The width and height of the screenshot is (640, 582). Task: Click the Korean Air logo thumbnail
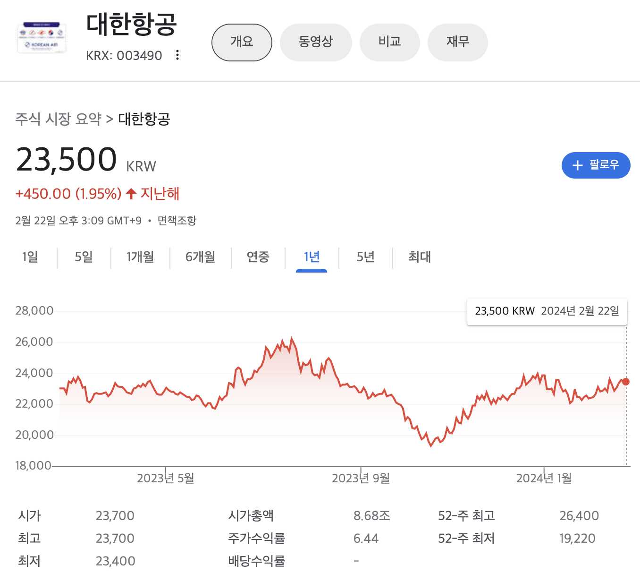coord(42,38)
